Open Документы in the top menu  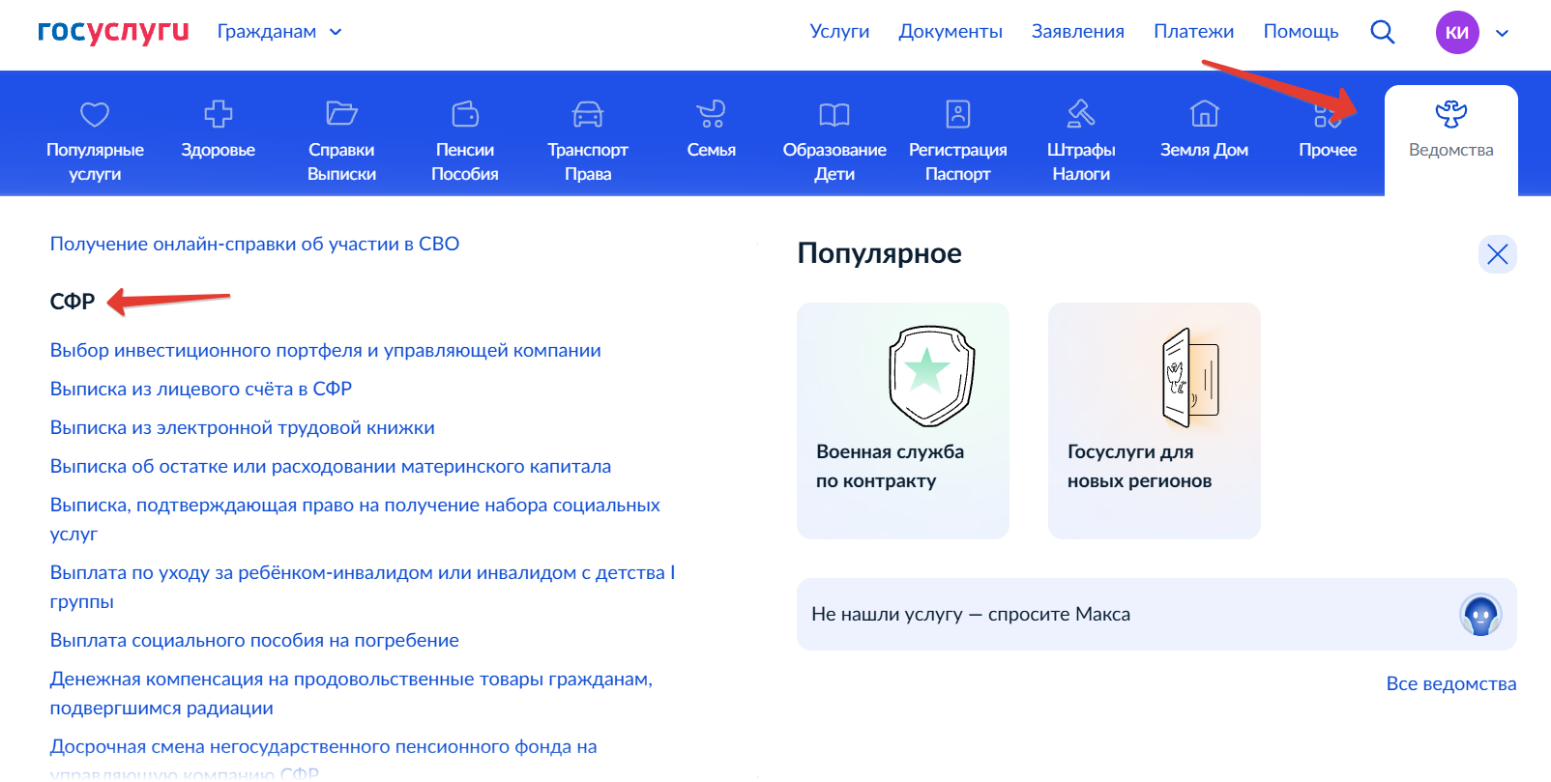[951, 32]
